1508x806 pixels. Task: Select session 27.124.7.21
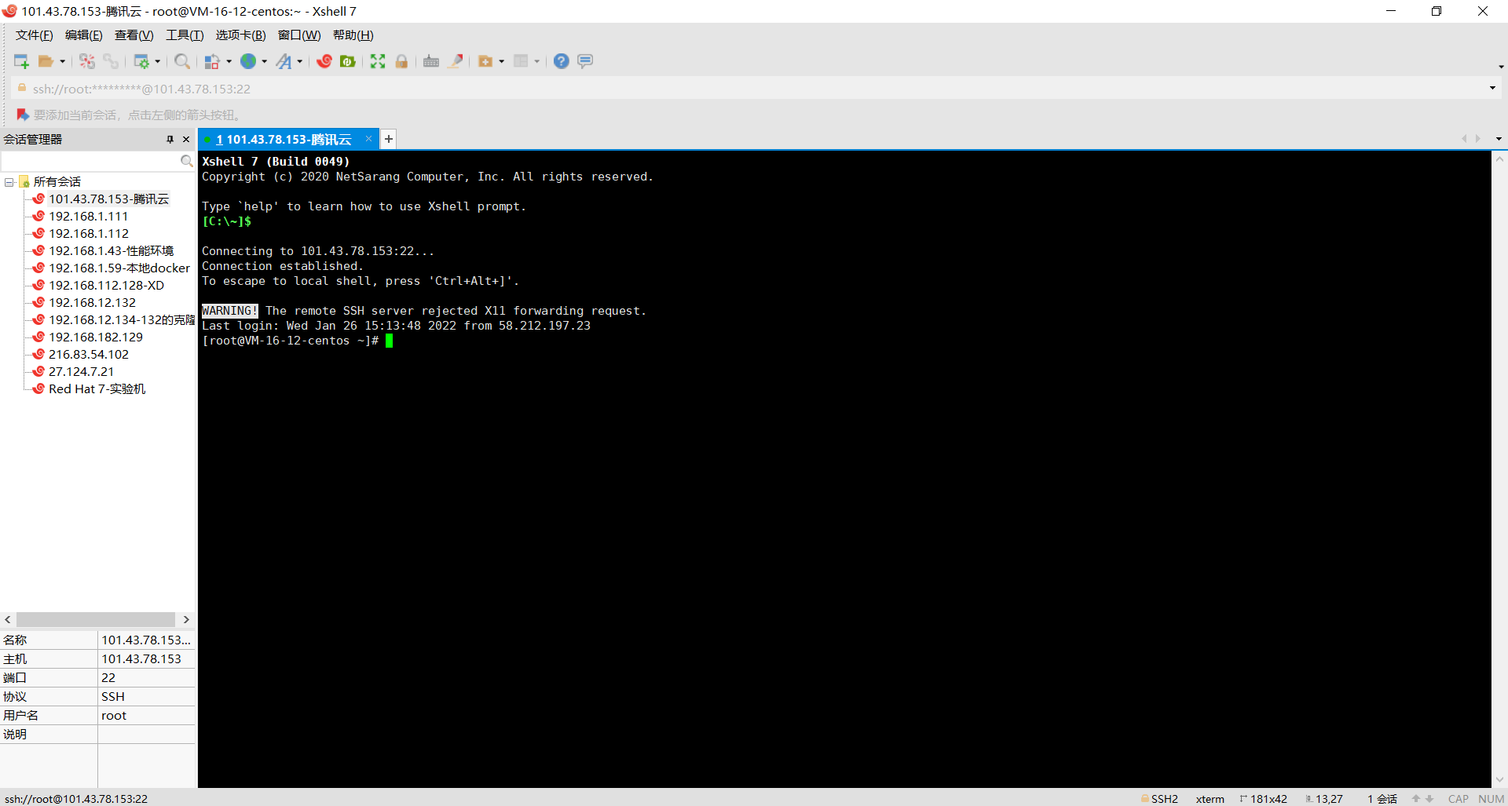coord(81,372)
